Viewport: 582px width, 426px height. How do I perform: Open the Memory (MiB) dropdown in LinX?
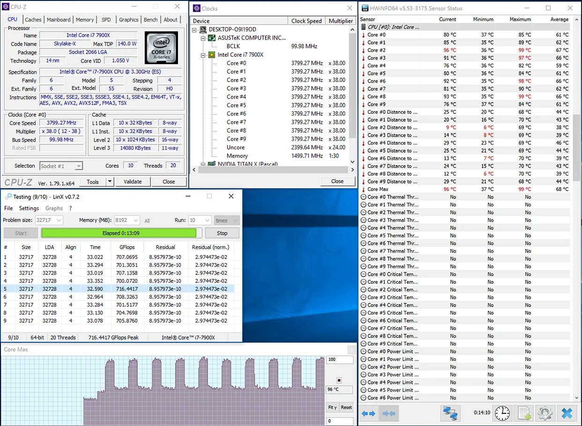coord(136,220)
